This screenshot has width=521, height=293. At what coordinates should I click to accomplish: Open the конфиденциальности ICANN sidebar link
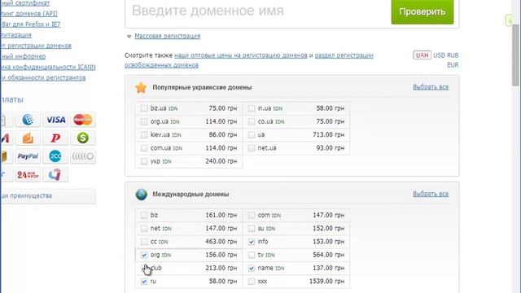coord(48,67)
